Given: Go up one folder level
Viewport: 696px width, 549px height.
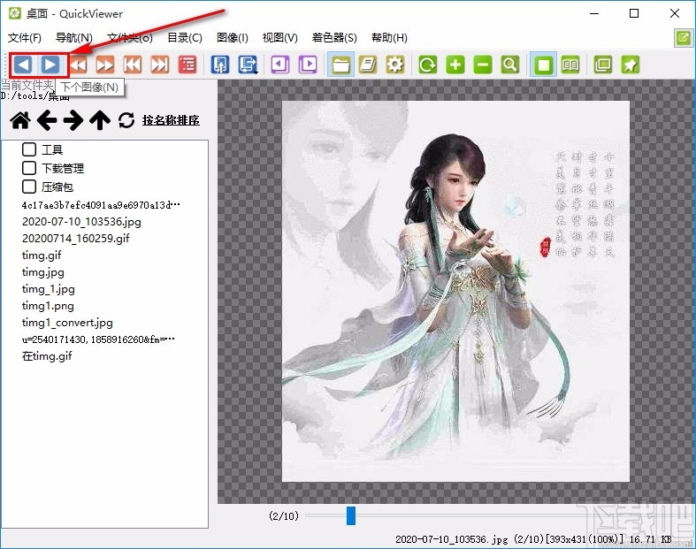Looking at the screenshot, I should click(x=100, y=120).
